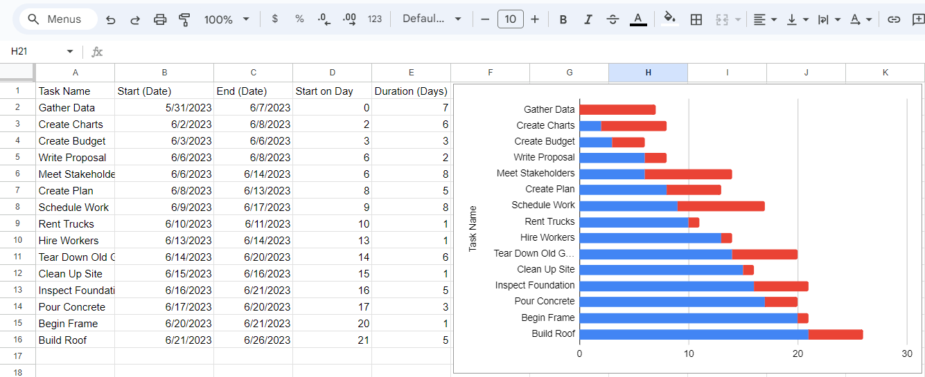Click the 6/26/2023 end date cell
This screenshot has width=925, height=377.
tap(253, 340)
